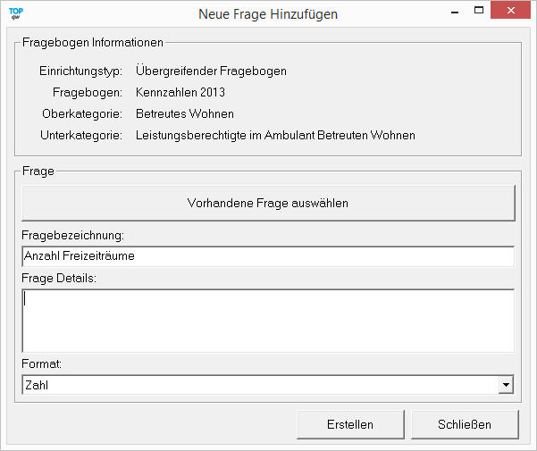The height and width of the screenshot is (451, 537).
Task: Click the Format label above the combo box
Action: [40, 364]
